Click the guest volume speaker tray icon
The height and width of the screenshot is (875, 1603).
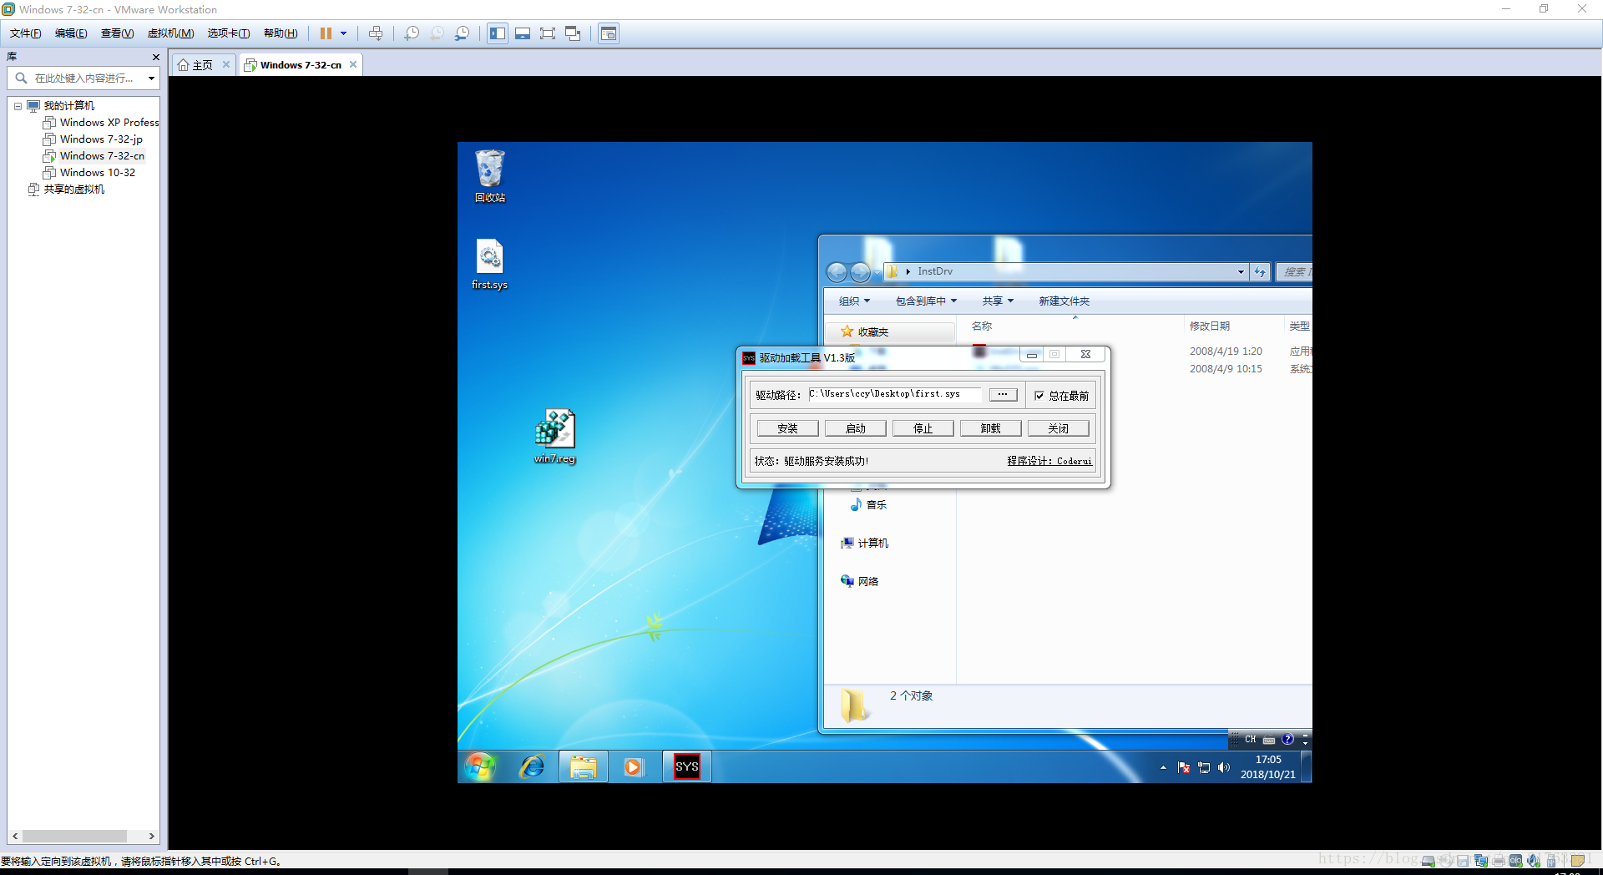pyautogui.click(x=1224, y=767)
